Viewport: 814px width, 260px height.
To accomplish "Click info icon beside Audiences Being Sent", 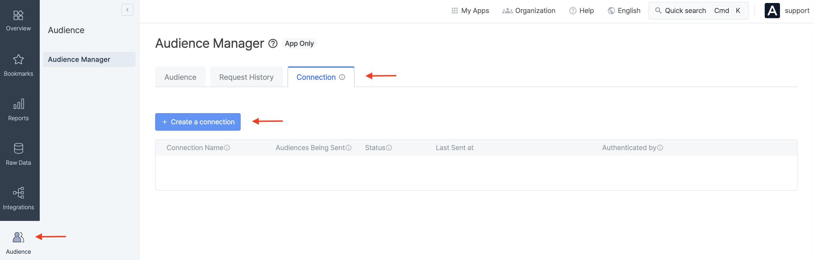I will [348, 148].
